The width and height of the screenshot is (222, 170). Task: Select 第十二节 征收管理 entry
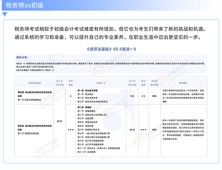point(87,152)
